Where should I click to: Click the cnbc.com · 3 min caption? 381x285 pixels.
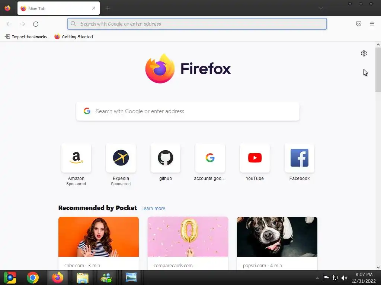pyautogui.click(x=82, y=265)
